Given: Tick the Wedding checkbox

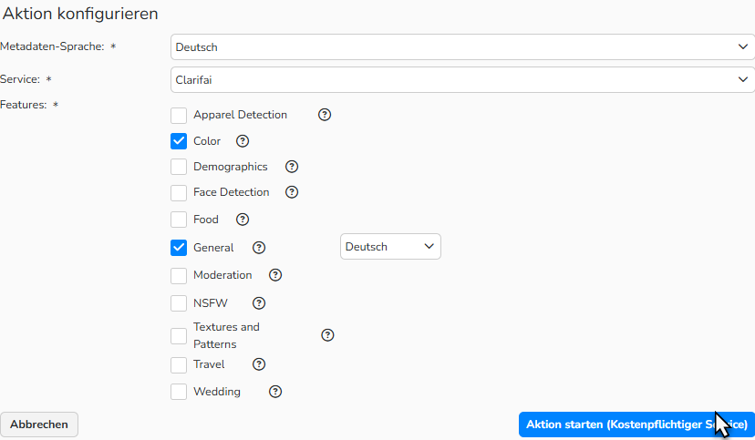Looking at the screenshot, I should pos(179,392).
